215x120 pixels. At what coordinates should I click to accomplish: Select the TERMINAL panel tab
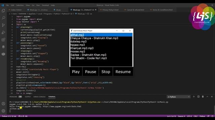[x=52, y=97]
